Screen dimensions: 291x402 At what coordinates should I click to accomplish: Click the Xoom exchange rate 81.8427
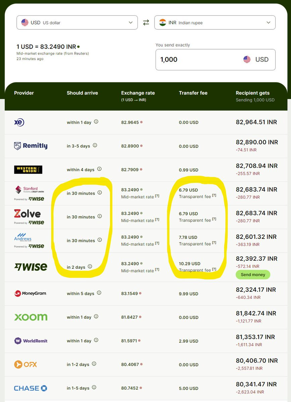coord(130,317)
